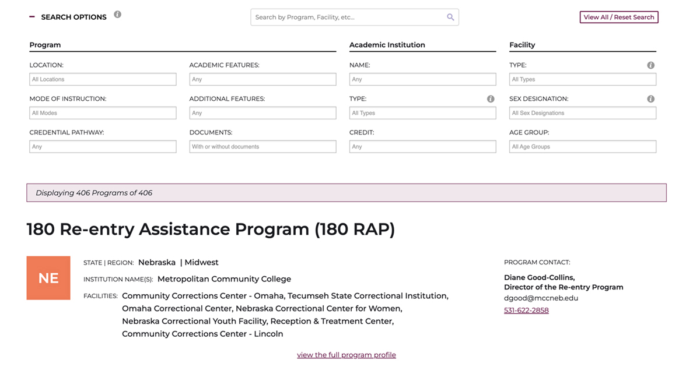Click the magnifying glass search icon
Viewport: 700px width, 367px height.
[x=450, y=17]
